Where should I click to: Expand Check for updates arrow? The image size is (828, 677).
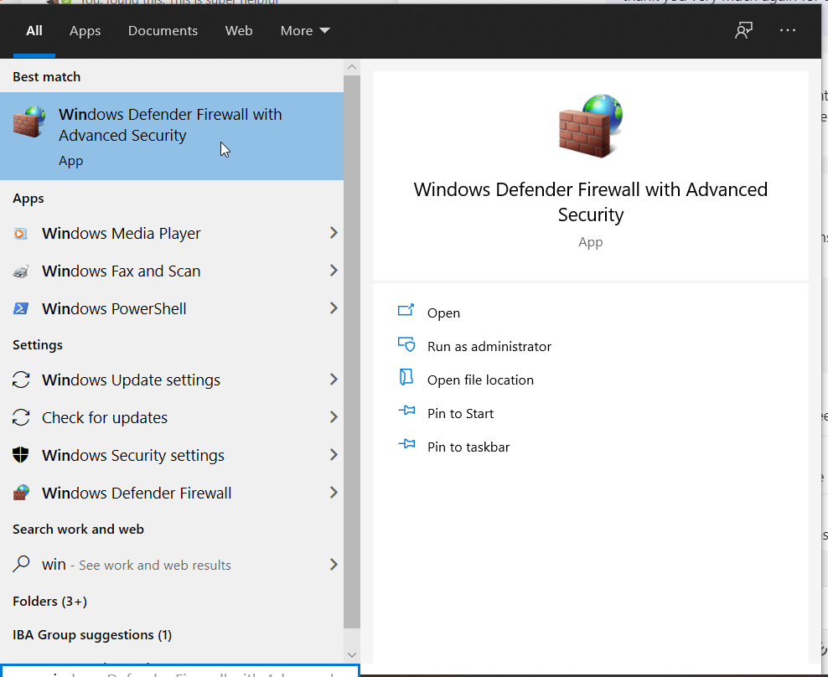click(x=334, y=417)
